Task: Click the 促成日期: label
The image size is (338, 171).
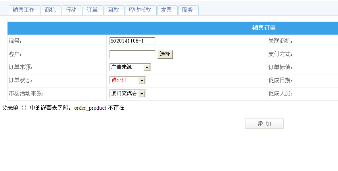Action: pos(280,80)
